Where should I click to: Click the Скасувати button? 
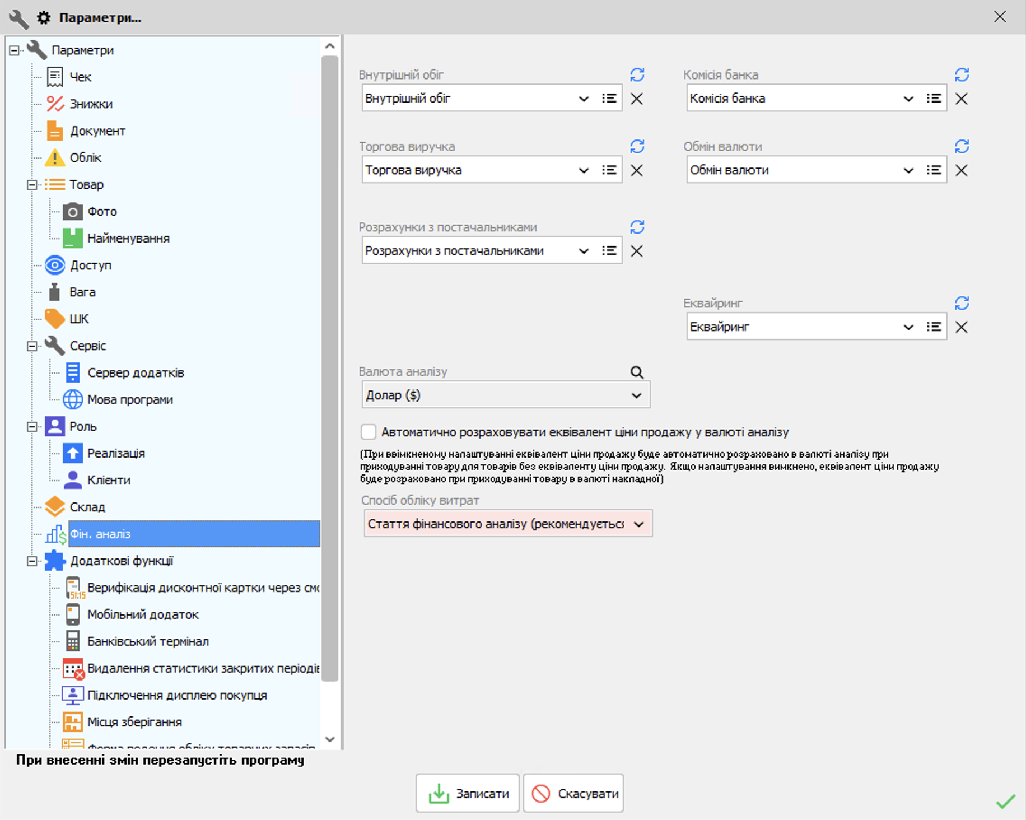coord(573,793)
